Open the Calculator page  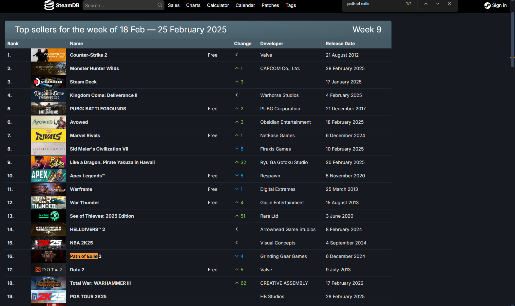tap(218, 5)
